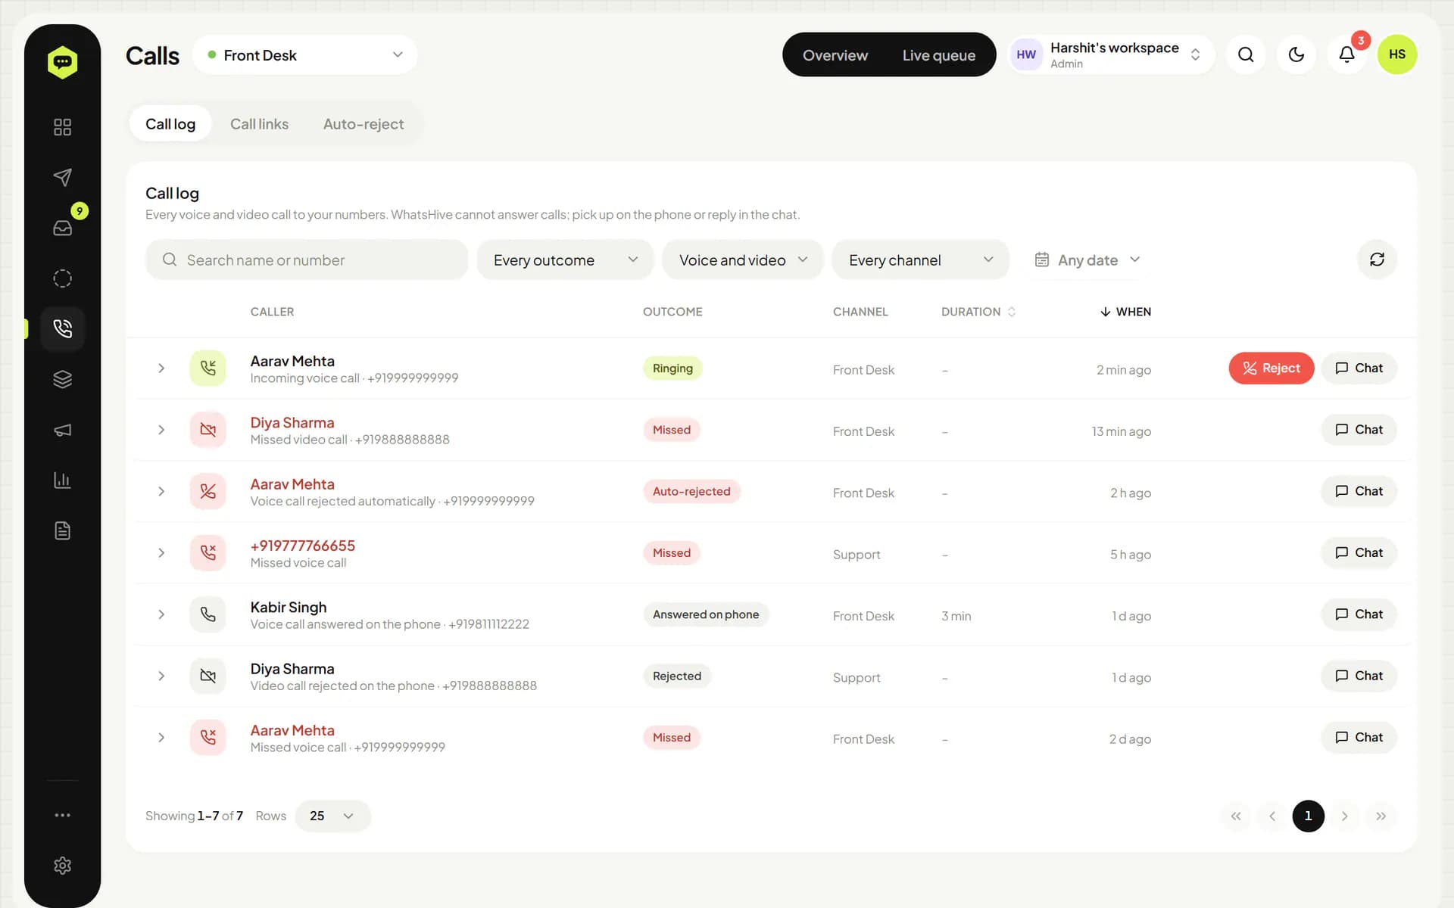Sort call log by When column

click(x=1125, y=312)
